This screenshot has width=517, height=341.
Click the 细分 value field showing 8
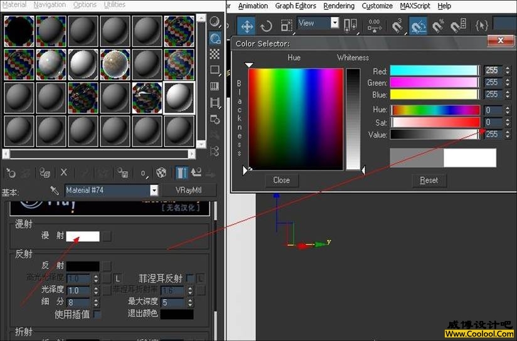[79, 302]
